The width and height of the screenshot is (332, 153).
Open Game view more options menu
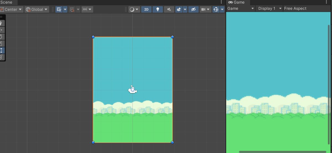coord(326,2)
